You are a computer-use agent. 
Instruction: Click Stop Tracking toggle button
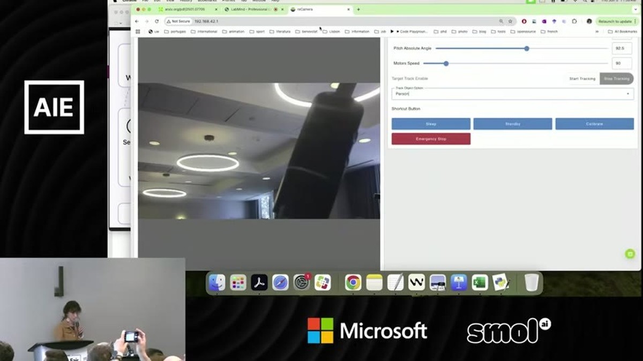pos(616,79)
